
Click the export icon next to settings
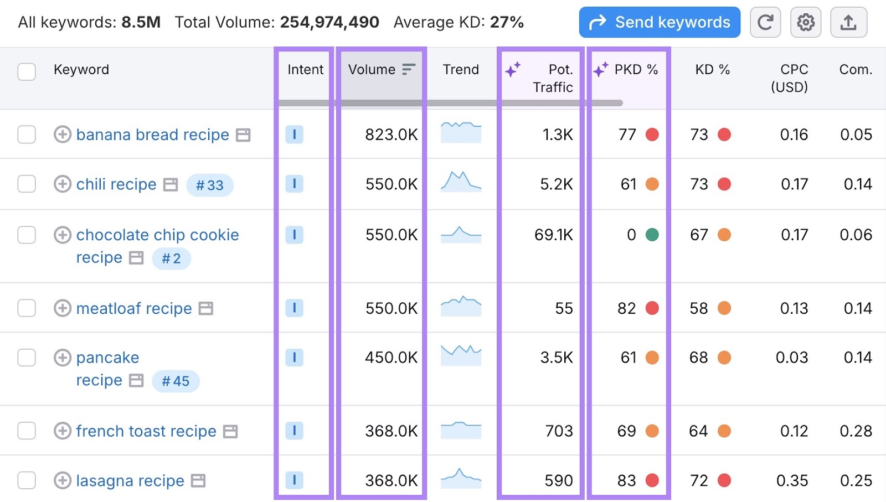(x=848, y=22)
